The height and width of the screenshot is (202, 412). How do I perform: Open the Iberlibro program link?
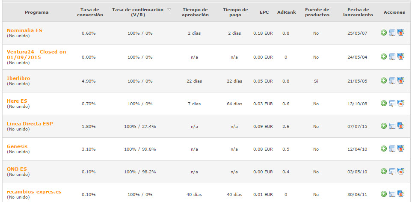[18, 78]
